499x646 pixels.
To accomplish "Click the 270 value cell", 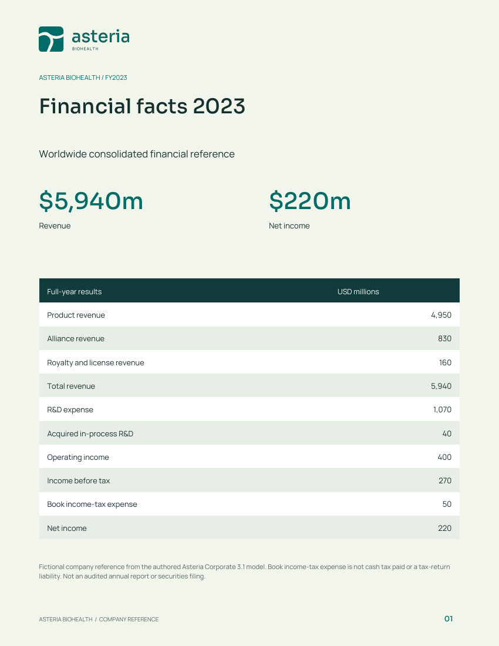I will point(444,481).
